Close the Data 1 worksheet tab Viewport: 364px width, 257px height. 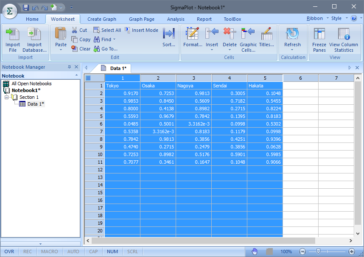click(357, 67)
